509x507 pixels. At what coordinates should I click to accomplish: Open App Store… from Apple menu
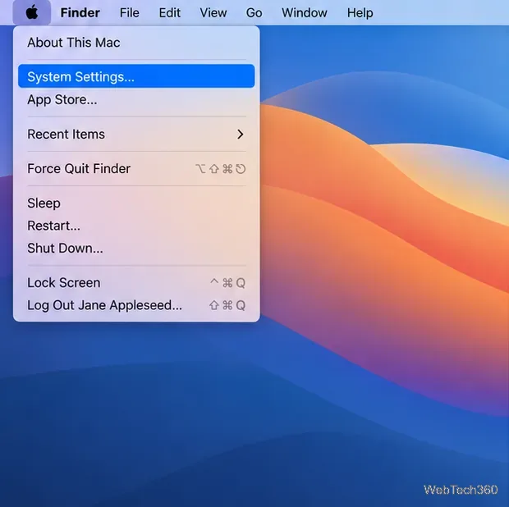click(x=136, y=99)
